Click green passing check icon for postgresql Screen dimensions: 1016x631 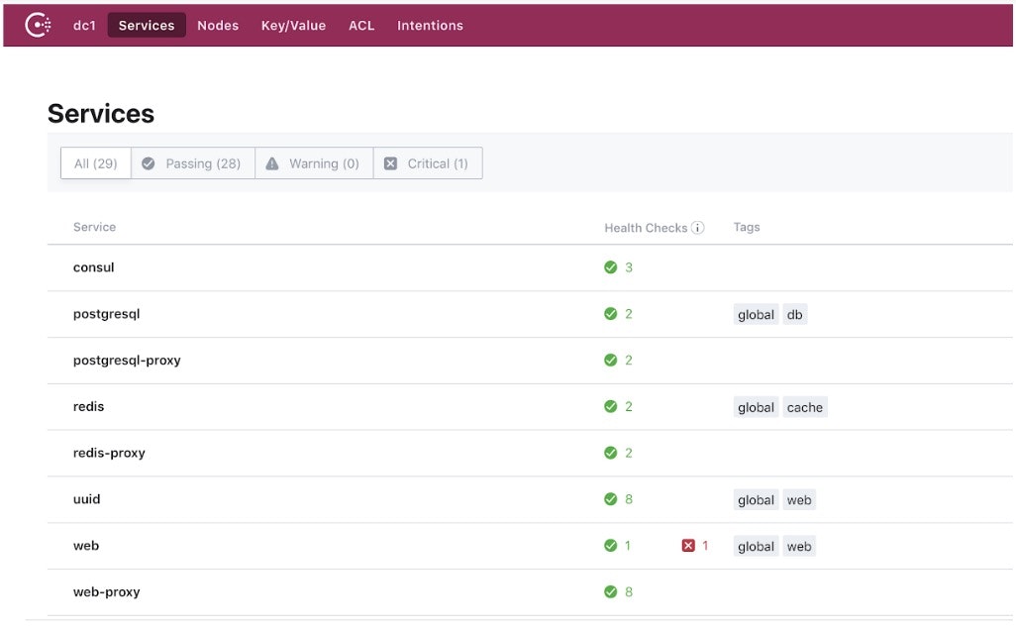coord(611,314)
